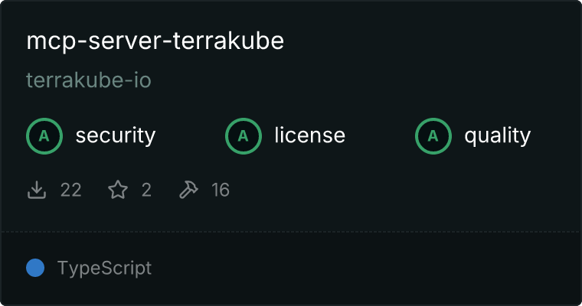Click the star icon
This screenshot has height=306, width=582.
(x=118, y=190)
